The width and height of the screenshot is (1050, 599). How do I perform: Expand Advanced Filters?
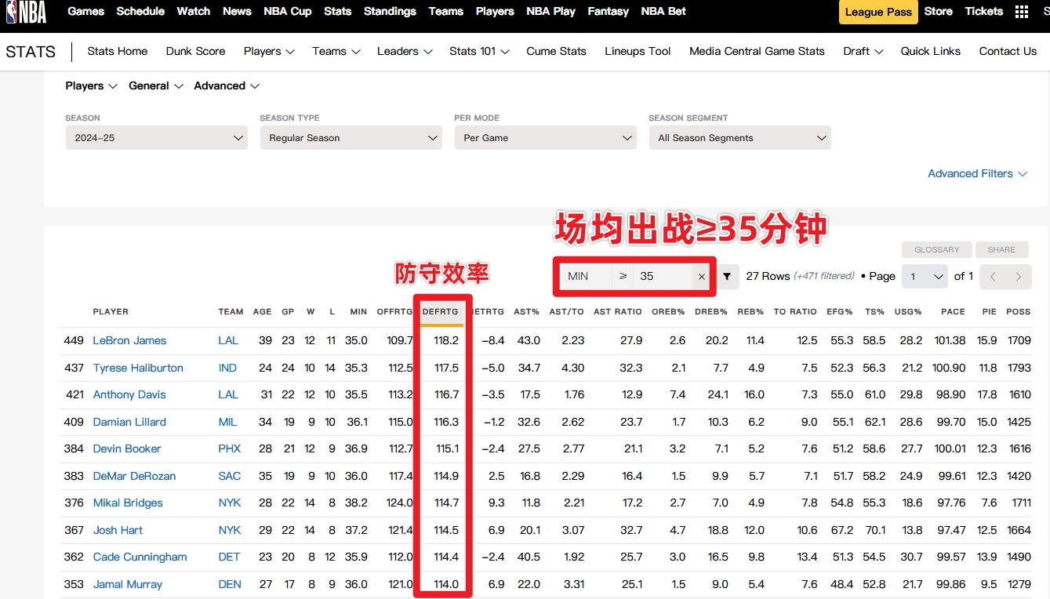pos(977,174)
